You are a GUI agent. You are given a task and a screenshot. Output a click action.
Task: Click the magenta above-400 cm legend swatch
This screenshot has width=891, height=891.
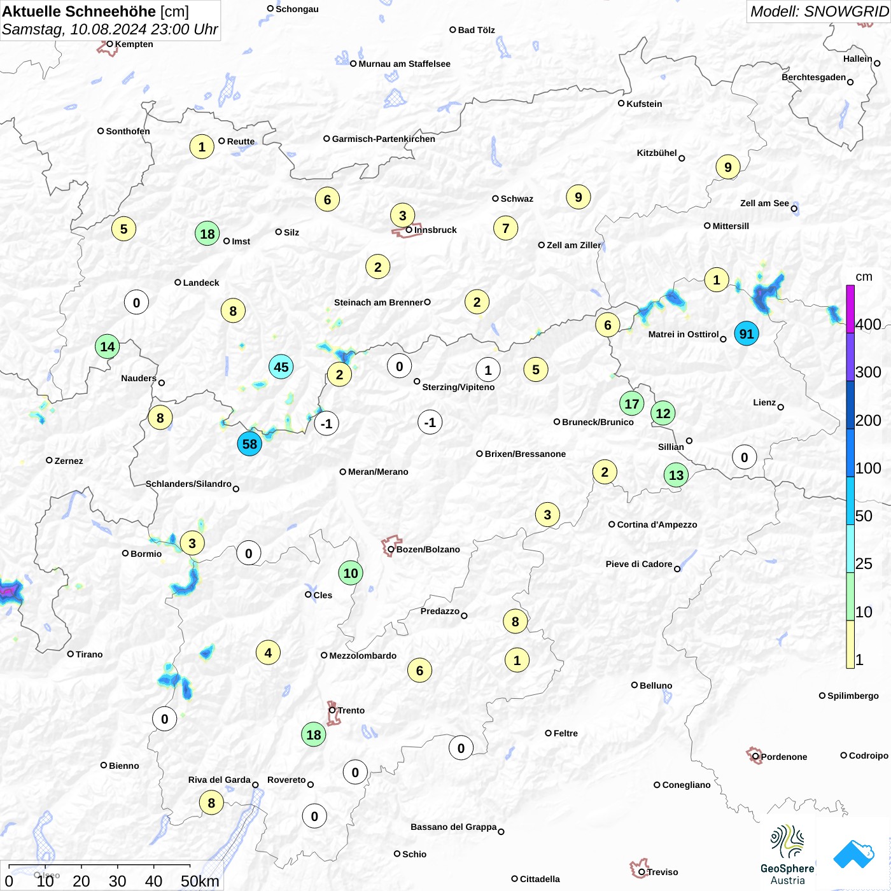click(x=850, y=309)
